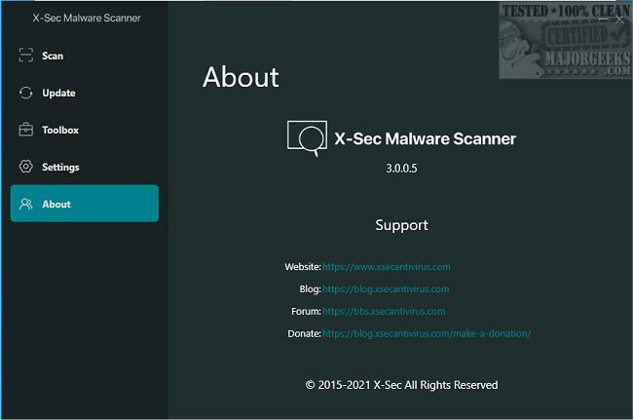Viewport: 633px width, 420px height.
Task: Click the version number 3.0.0.5
Action: coord(402,169)
